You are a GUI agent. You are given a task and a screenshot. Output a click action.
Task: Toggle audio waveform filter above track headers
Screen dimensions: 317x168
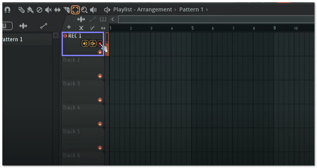coord(81,19)
